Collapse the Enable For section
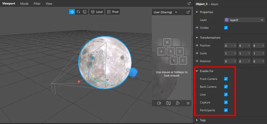The height and width of the screenshot is (124, 267). click(197, 71)
